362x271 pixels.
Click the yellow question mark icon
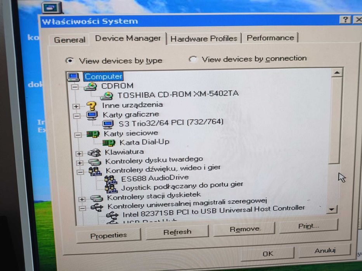pos(92,106)
